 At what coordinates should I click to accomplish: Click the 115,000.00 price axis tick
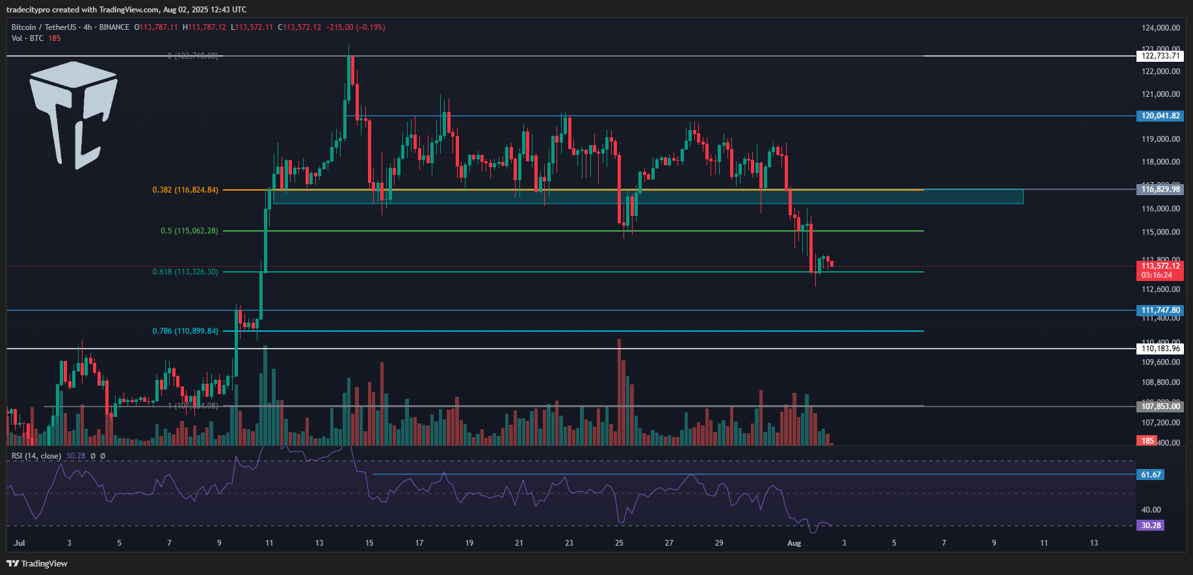click(1160, 232)
